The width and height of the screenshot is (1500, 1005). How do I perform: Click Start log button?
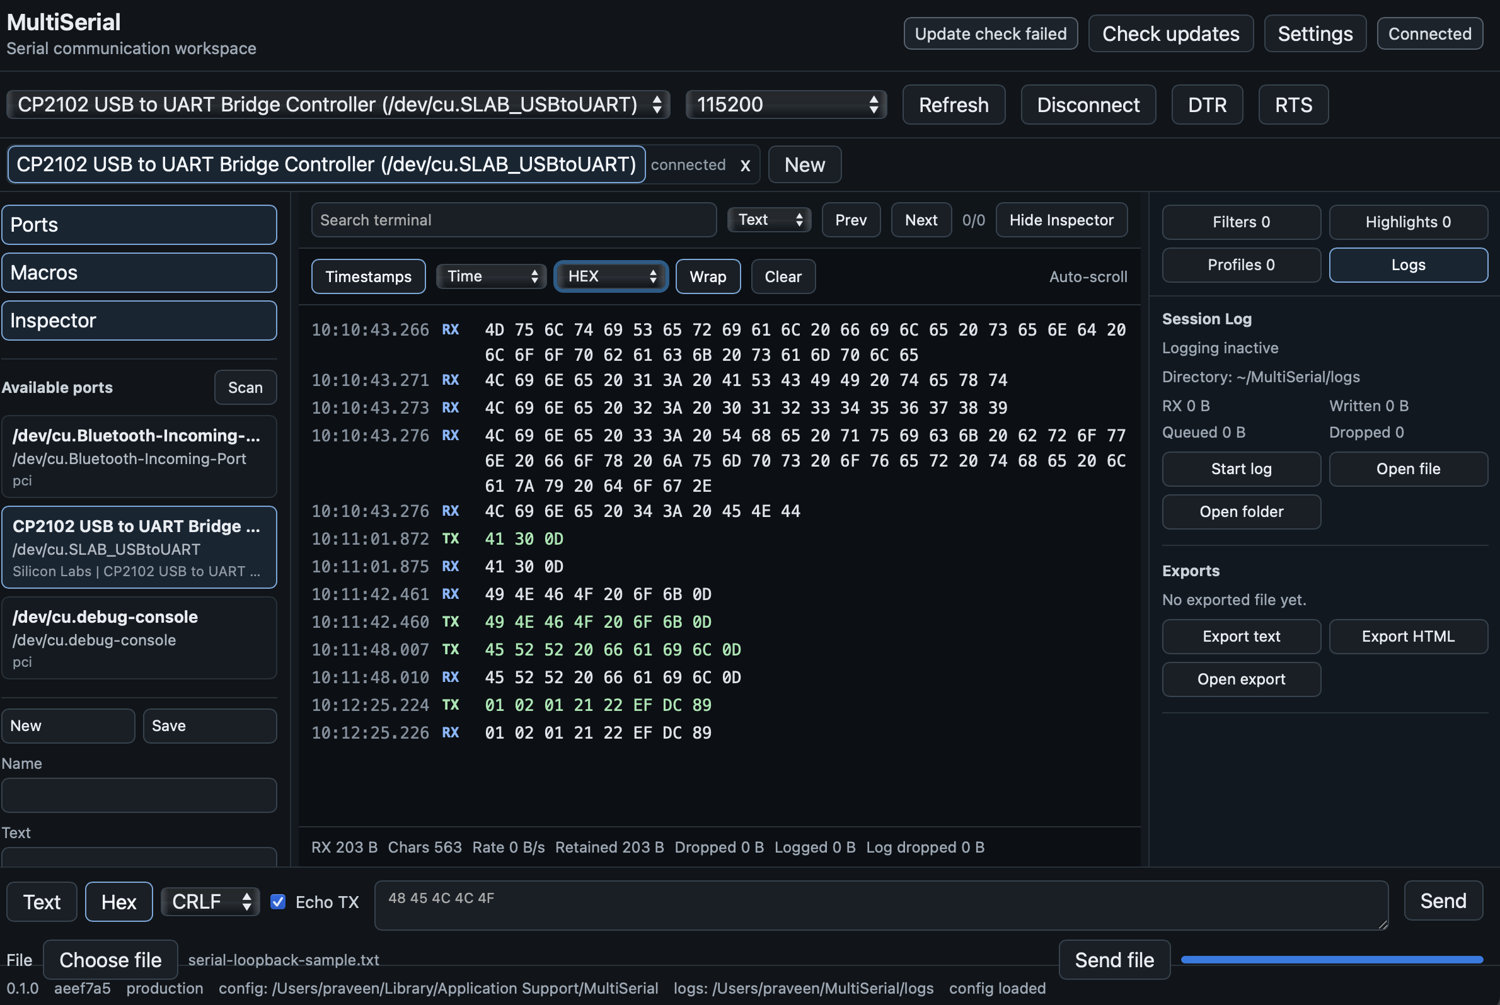(1241, 468)
